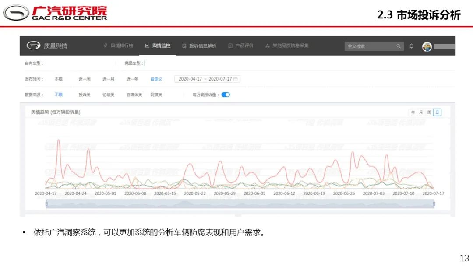Image resolution: width=473 pixels, height=266 pixels.
Task: Click the calendar icon in date range field
Action: (x=236, y=79)
